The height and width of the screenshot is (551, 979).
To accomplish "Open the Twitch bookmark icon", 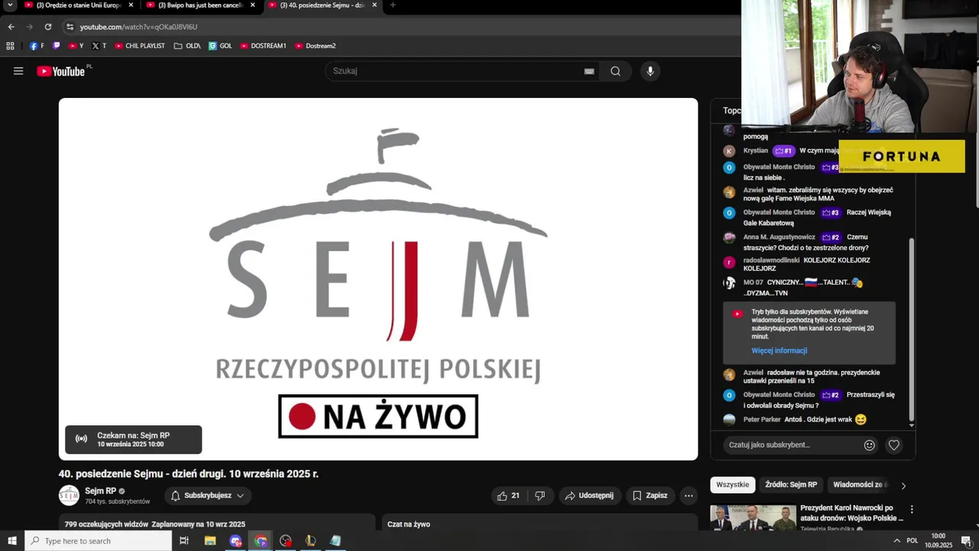I will pyautogui.click(x=57, y=46).
